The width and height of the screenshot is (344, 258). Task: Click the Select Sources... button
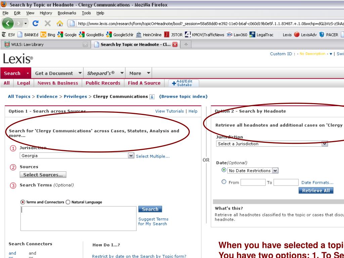pos(43,175)
